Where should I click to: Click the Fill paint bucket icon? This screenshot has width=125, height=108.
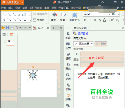54,15
